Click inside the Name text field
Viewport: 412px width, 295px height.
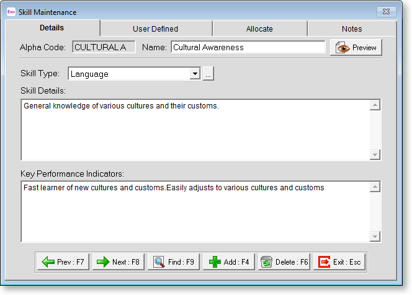(248, 47)
